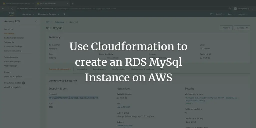Click the address bar padlock icon
The height and width of the screenshot is (128, 256).
coord(18,8)
